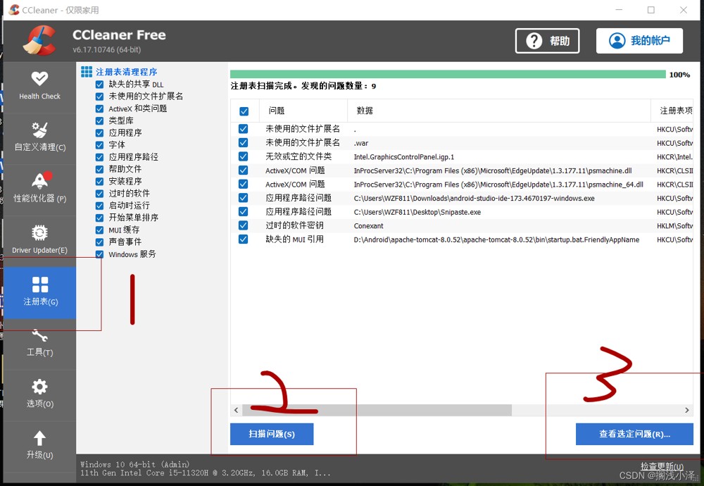Toggle 启动时运行 checkbox
This screenshot has width=704, height=486.
[x=100, y=206]
